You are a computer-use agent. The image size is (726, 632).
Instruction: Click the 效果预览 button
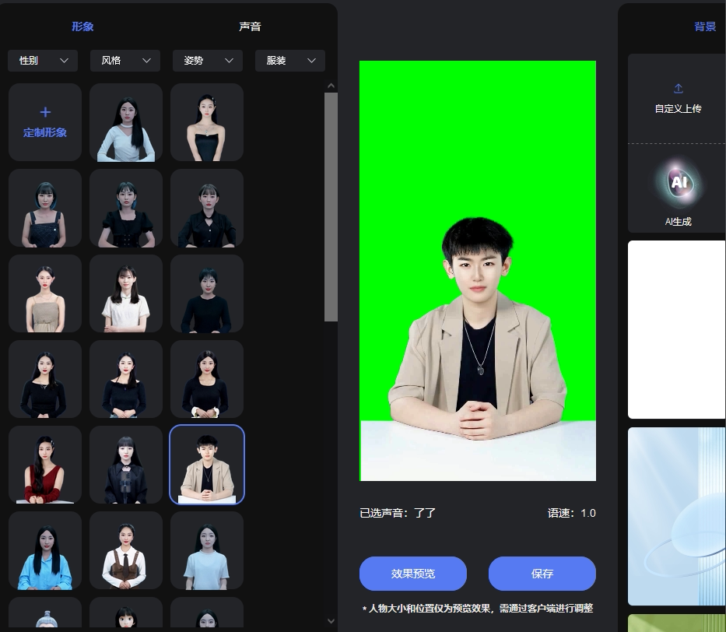pos(412,574)
